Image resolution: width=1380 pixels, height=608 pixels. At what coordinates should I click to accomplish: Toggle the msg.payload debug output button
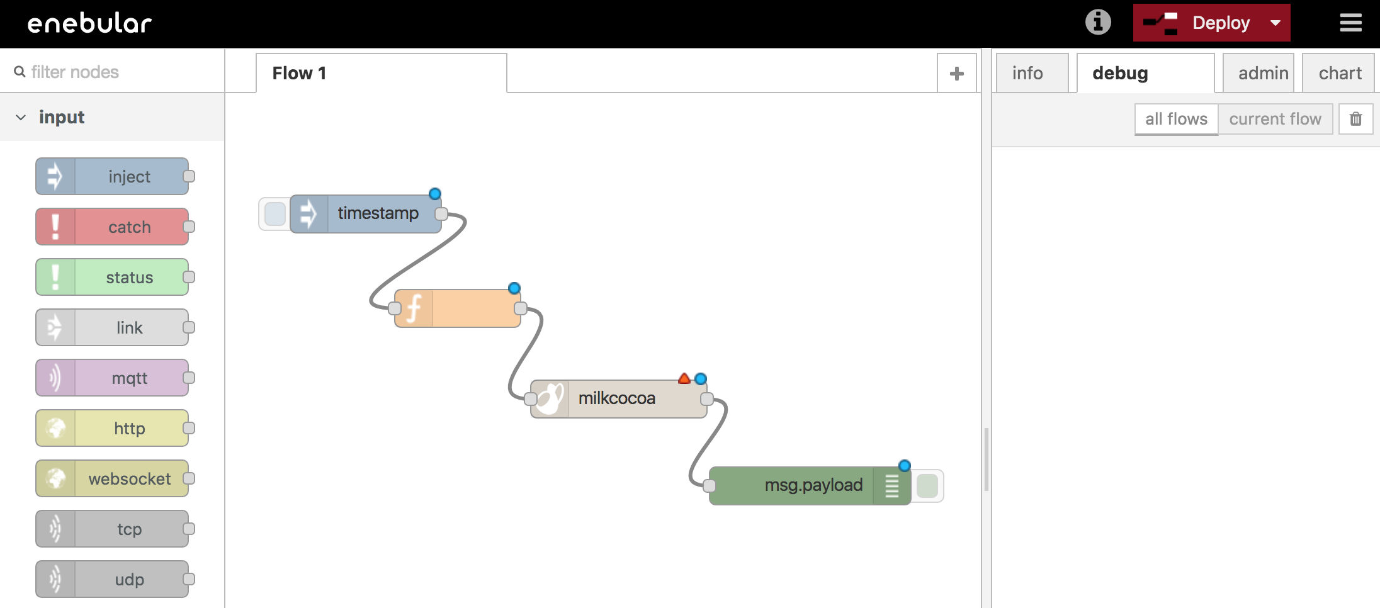[927, 486]
